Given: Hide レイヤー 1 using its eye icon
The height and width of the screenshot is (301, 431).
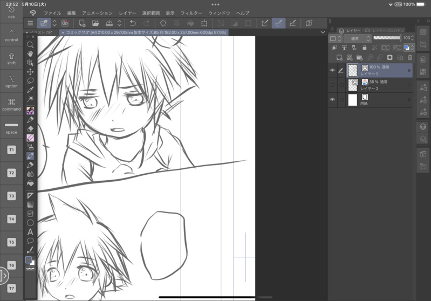Looking at the screenshot, I should coord(332,70).
